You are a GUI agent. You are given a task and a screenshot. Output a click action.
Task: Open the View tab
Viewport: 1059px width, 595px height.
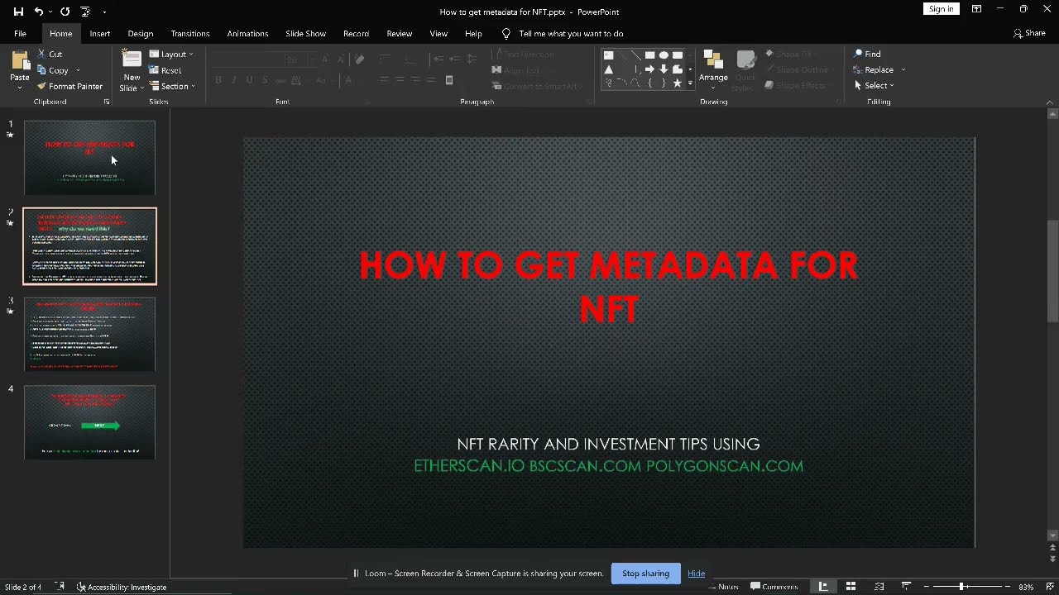coord(438,34)
